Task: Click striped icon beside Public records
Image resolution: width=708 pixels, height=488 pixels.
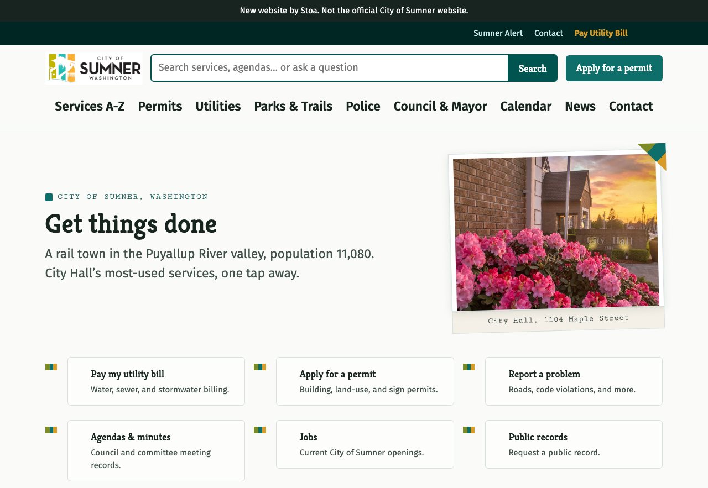Action: point(468,430)
